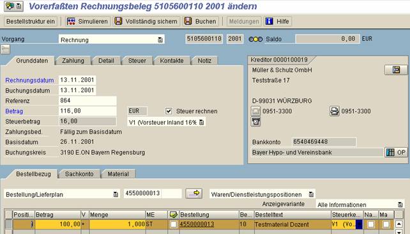Screen dimensions: 410x234
Task: Open the Steuer tab
Action: click(137, 61)
